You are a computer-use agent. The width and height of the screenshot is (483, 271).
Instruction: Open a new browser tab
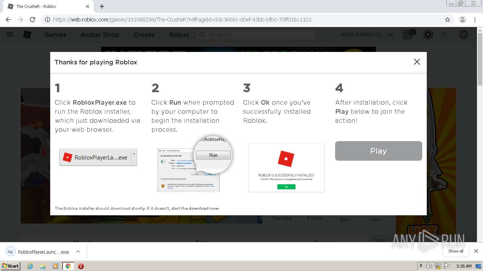(x=102, y=6)
